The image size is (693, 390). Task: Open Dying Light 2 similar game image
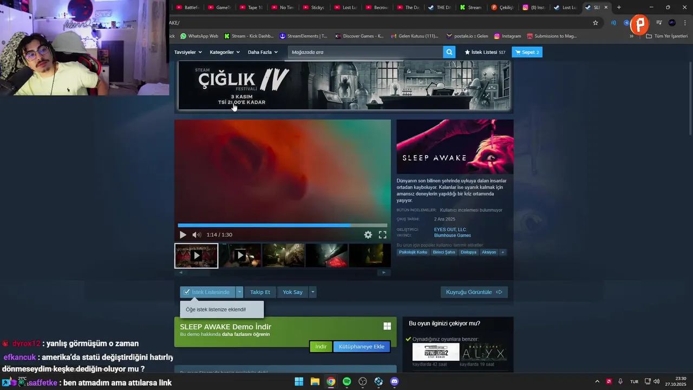pos(436,352)
